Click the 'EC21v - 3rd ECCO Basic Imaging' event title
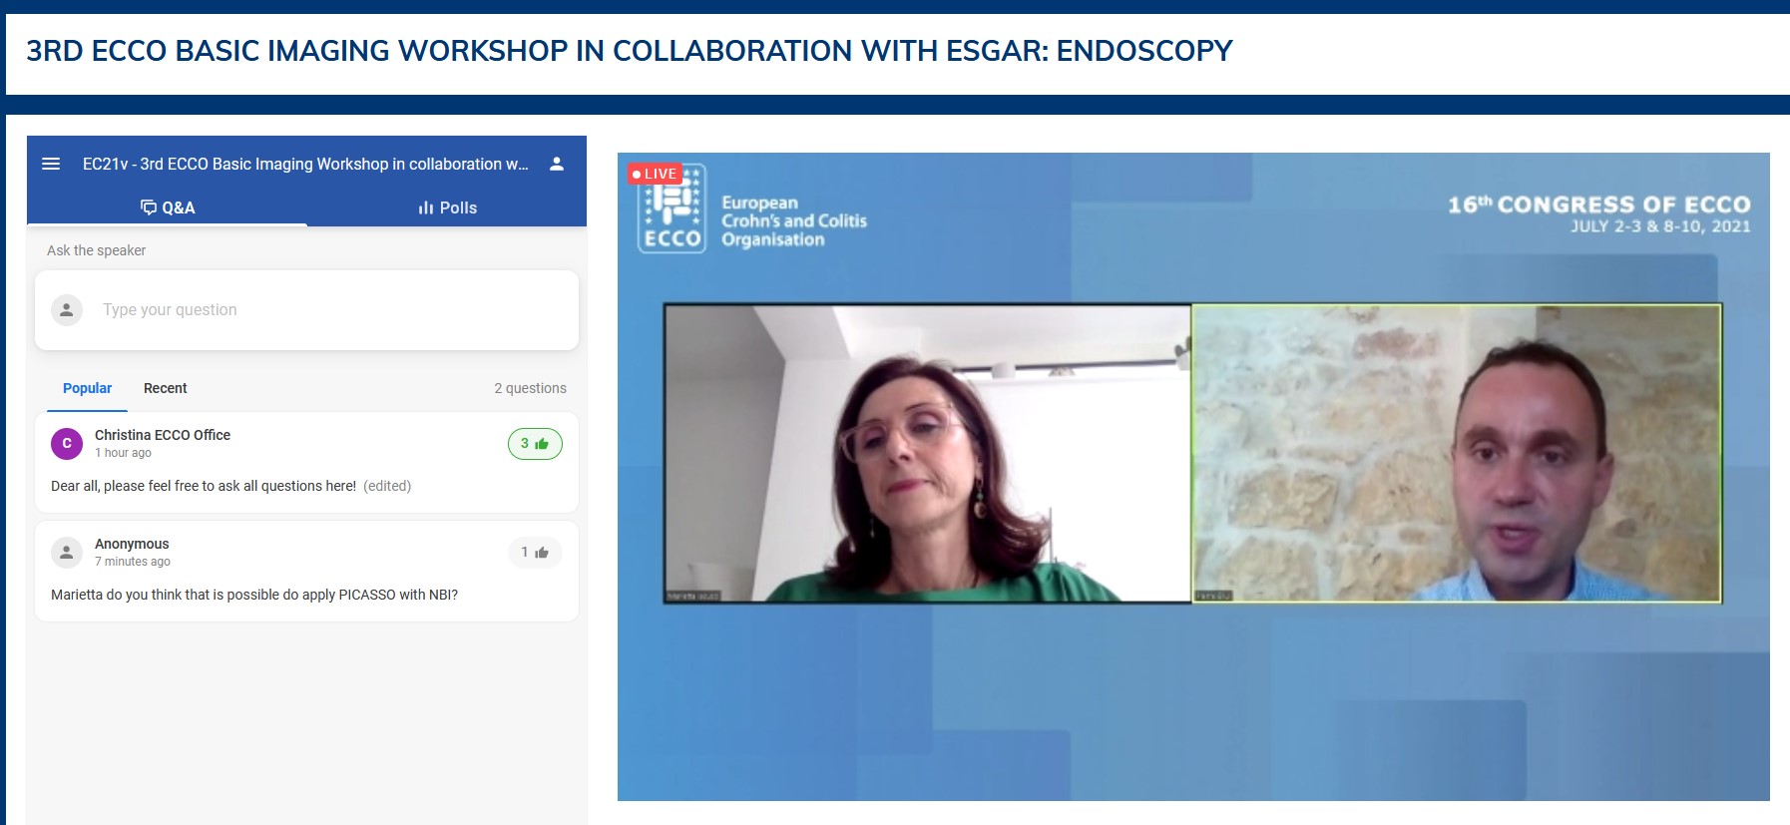This screenshot has width=1790, height=825. coord(305,164)
